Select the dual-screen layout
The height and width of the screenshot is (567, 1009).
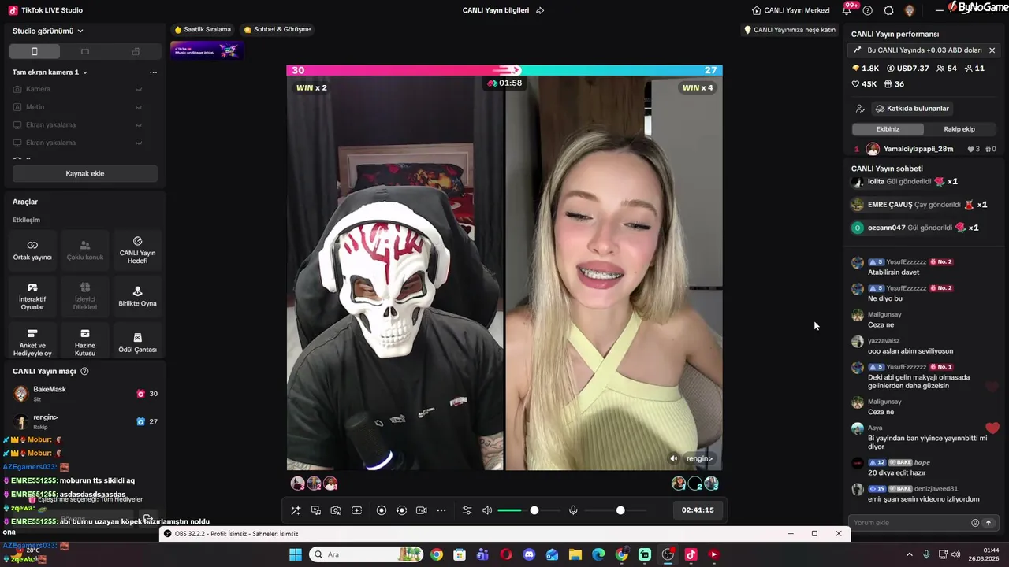click(136, 51)
